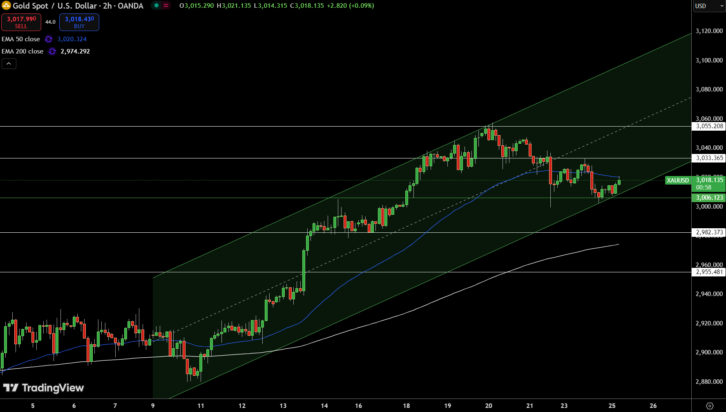The width and height of the screenshot is (726, 412).
Task: Click the 3,120.000 price axis label
Action: 709,31
